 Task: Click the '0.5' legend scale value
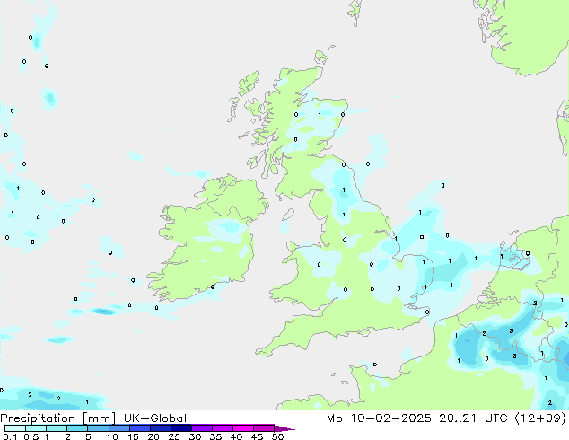[x=31, y=436]
